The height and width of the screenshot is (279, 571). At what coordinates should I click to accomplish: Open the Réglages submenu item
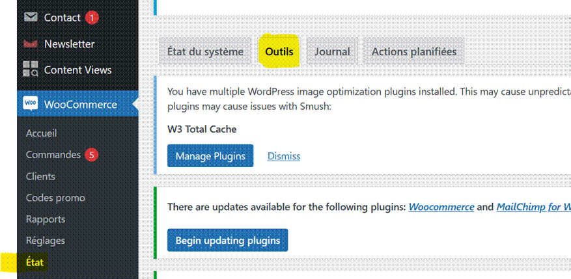[46, 241]
